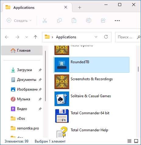The width and height of the screenshot is (141, 145).
Task: Click the file list vertical scrollbar thumb
Action: pyautogui.click(x=138, y=69)
